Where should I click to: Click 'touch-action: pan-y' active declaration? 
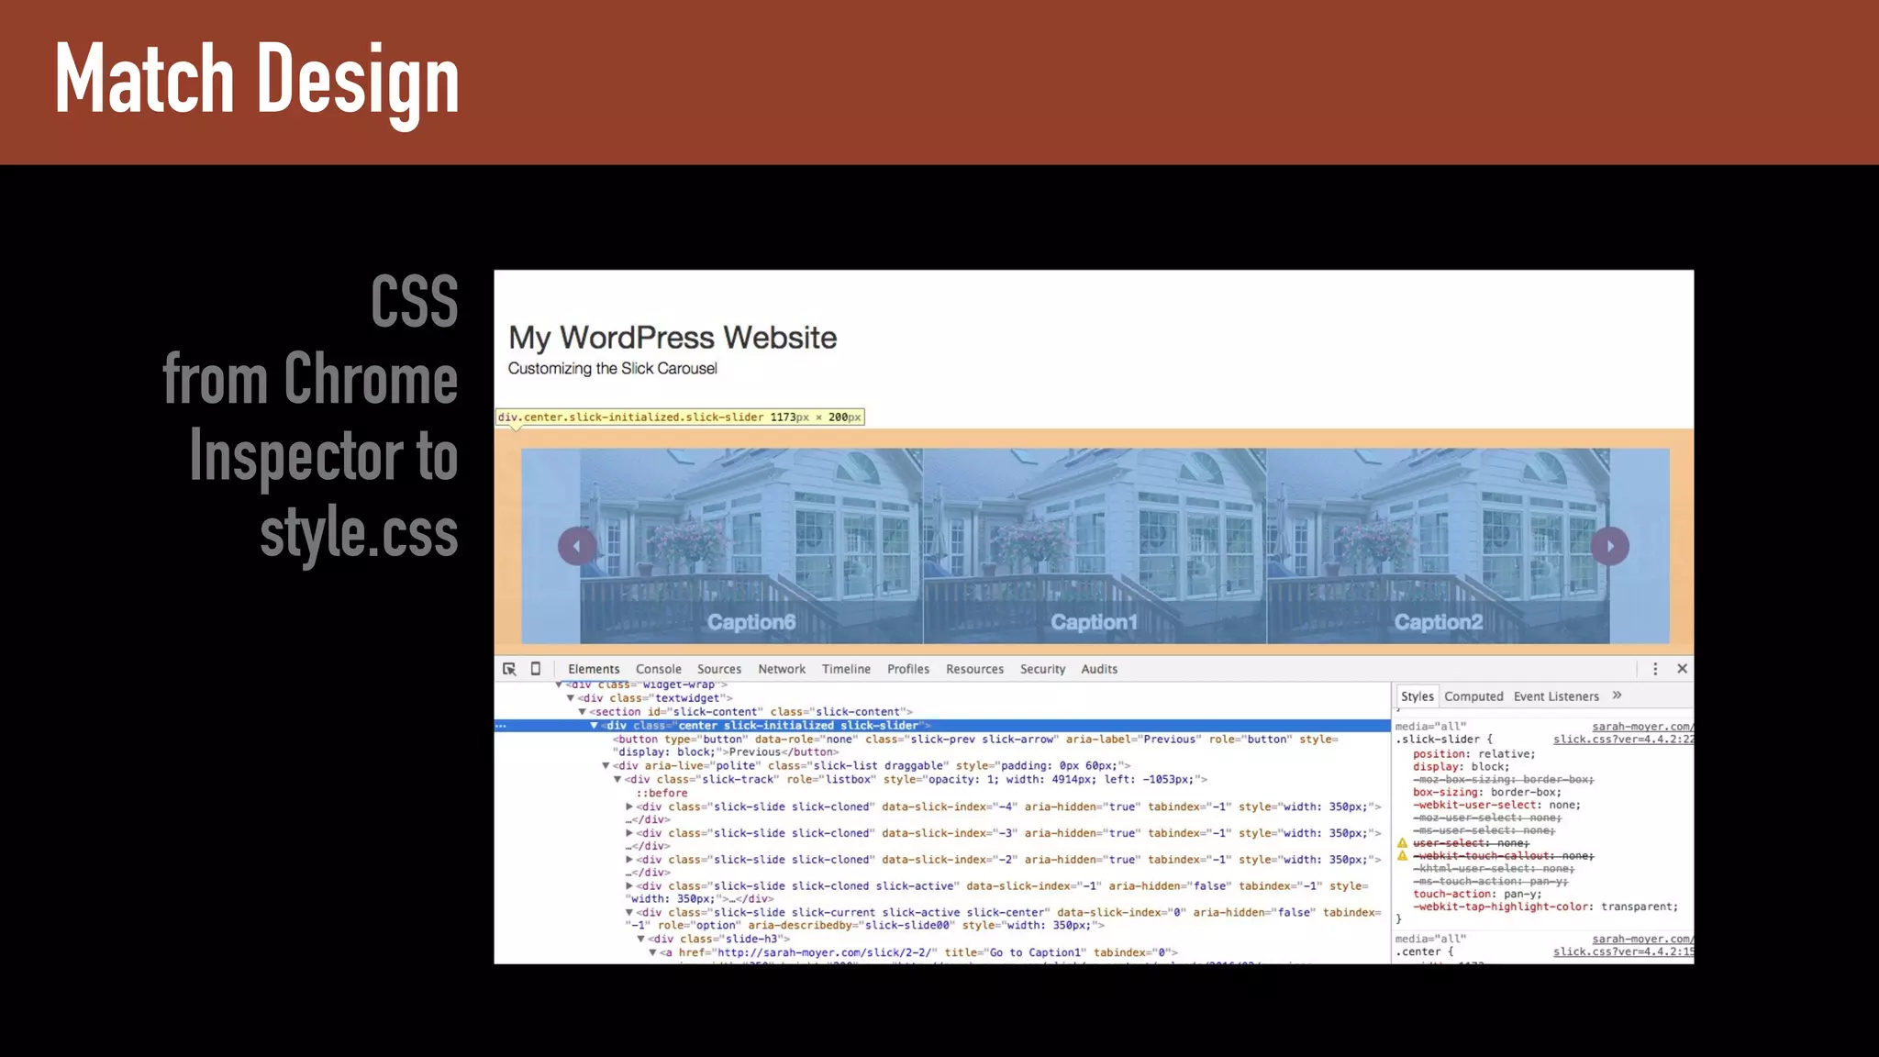pyautogui.click(x=1477, y=895)
